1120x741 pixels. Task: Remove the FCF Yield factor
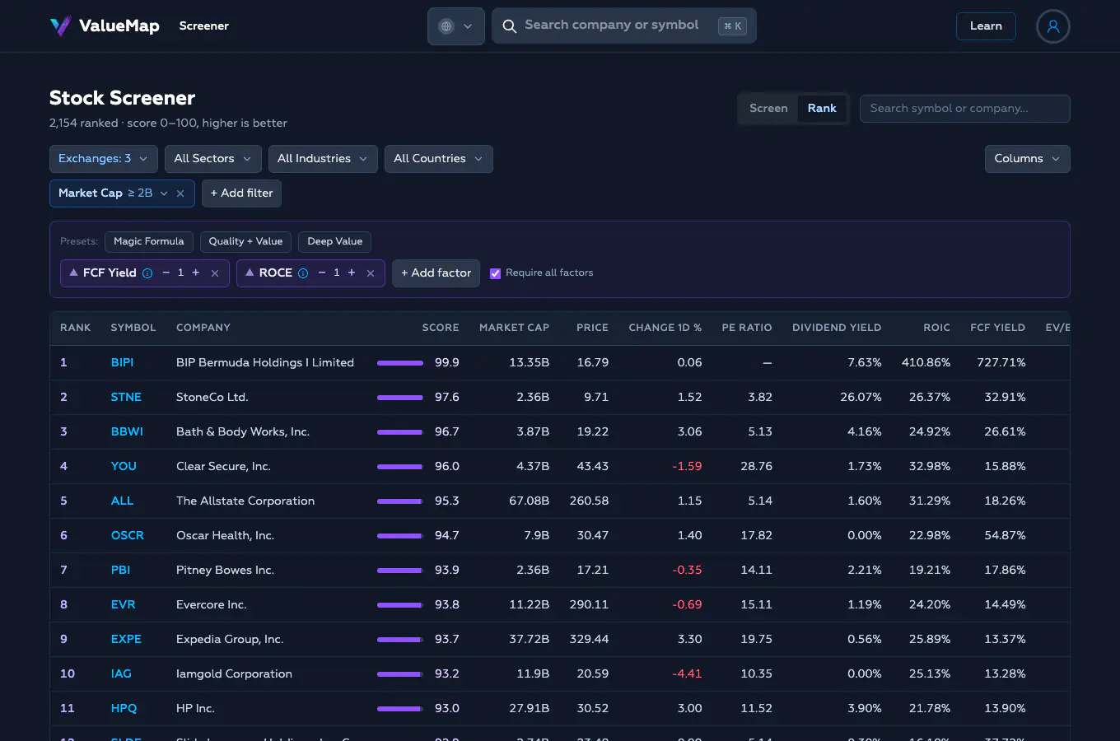[x=215, y=273]
